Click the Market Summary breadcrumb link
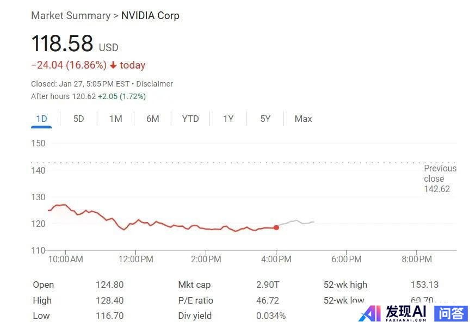Viewport: 476px width, 327px height. click(x=71, y=15)
